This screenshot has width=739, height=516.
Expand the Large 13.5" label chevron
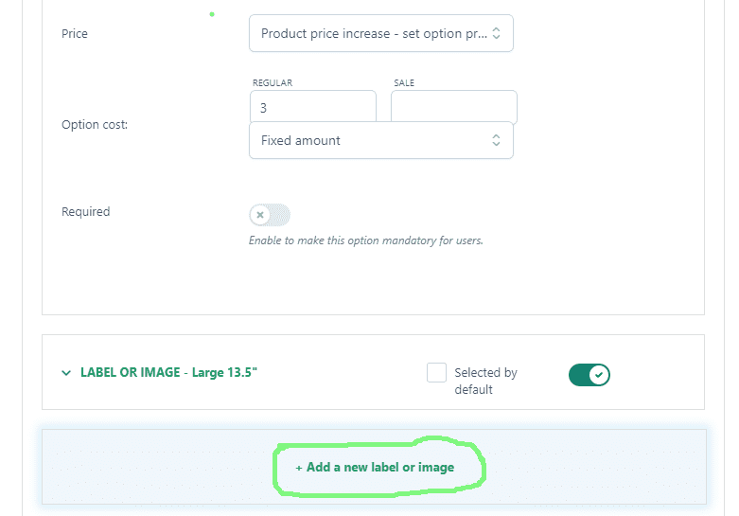click(66, 373)
